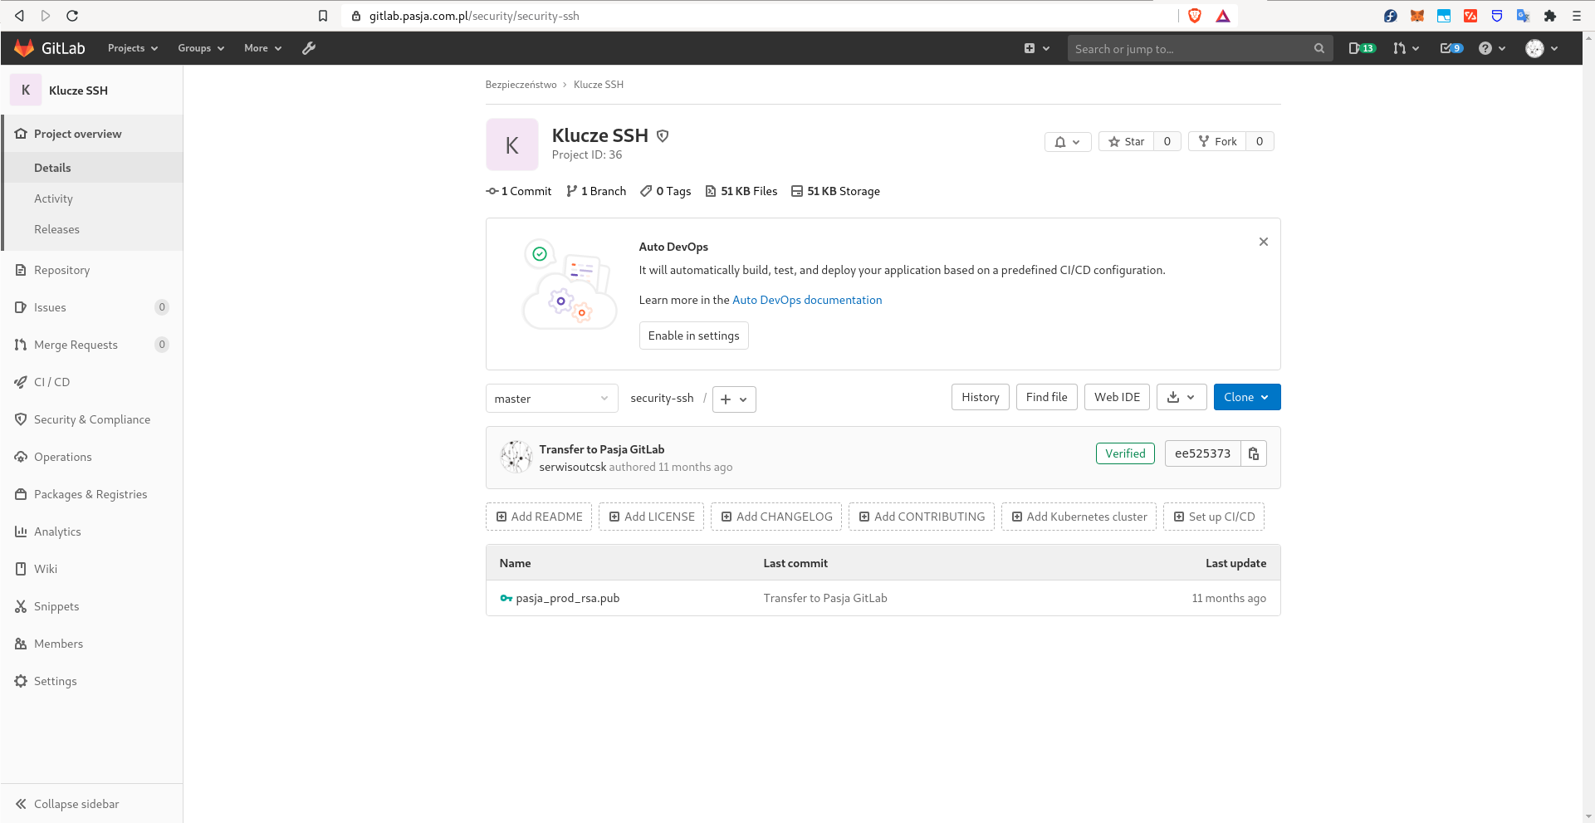This screenshot has width=1595, height=823.
Task: Open the user avatar menu
Action: coord(1542,48)
